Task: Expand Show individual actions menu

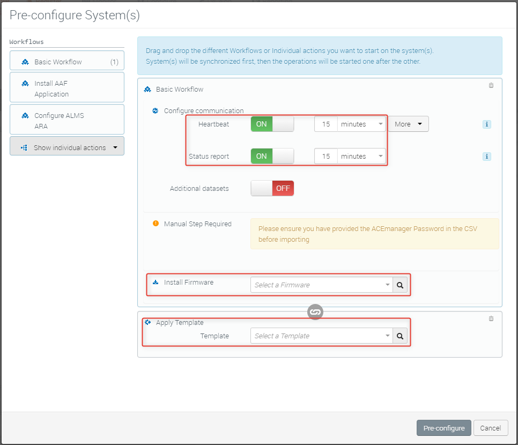Action: [67, 147]
